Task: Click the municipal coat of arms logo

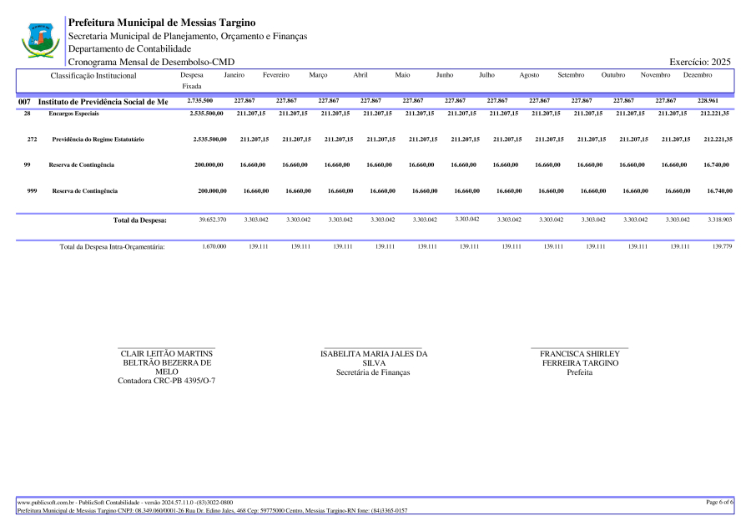Action: click(x=40, y=40)
